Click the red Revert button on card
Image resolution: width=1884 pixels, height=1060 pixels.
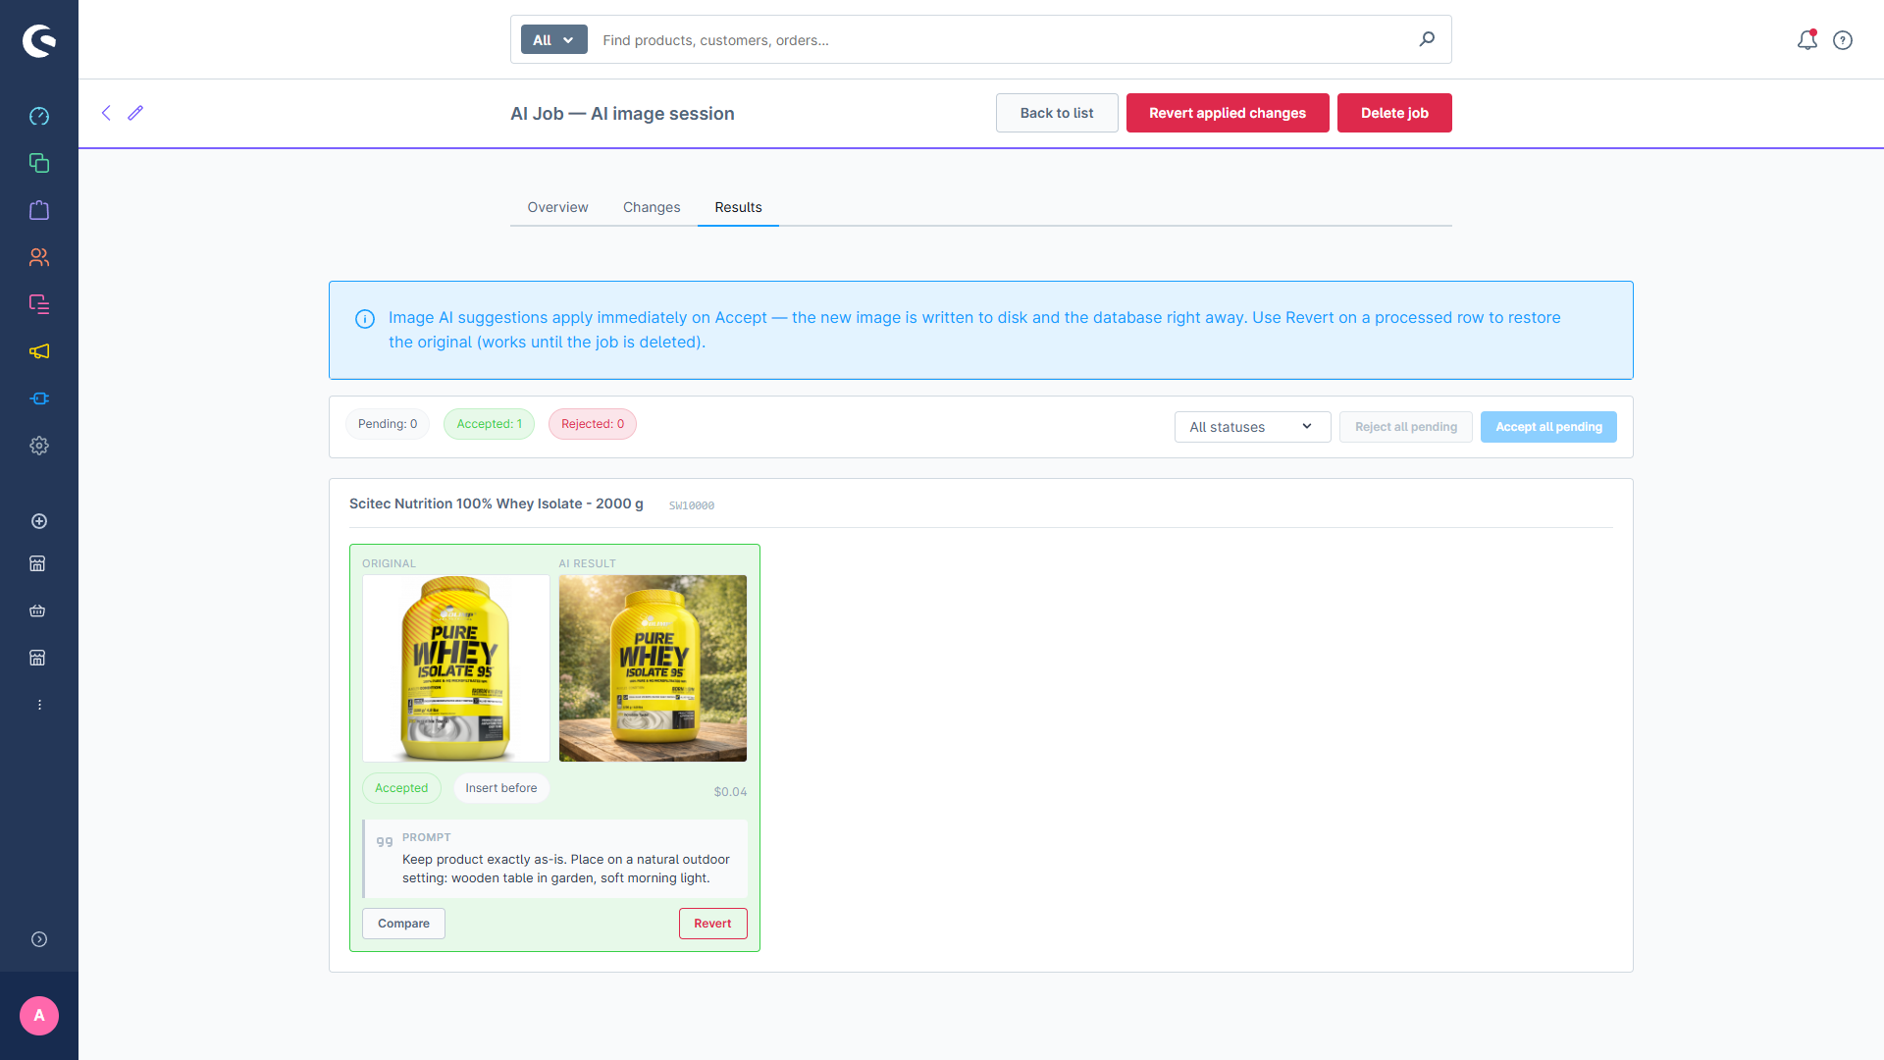(712, 924)
